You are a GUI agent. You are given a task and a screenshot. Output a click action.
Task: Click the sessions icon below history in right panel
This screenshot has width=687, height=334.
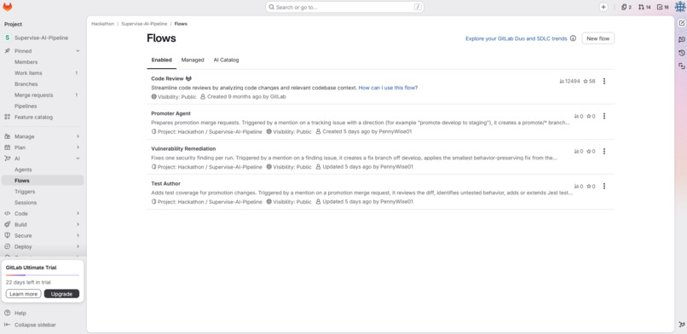pos(681,66)
